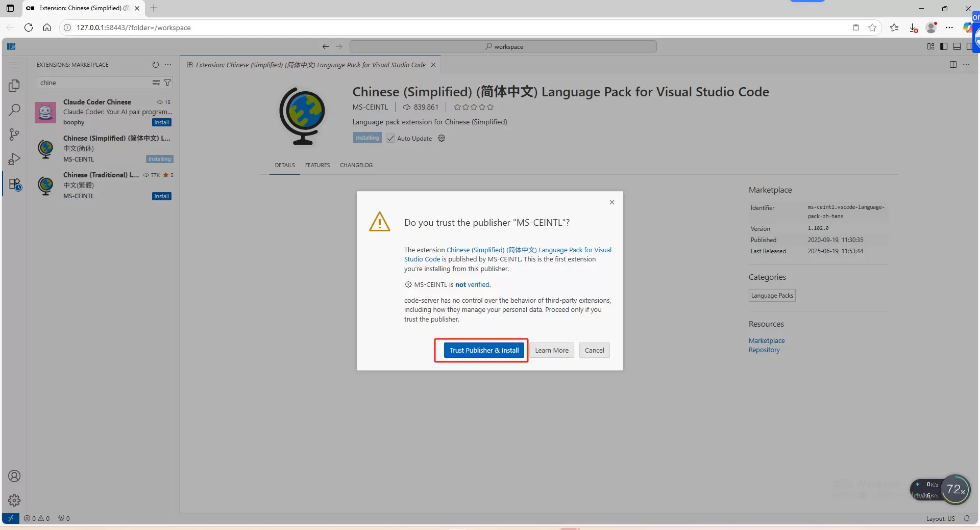
Task: Open the Run and Debug view
Action: (x=14, y=159)
